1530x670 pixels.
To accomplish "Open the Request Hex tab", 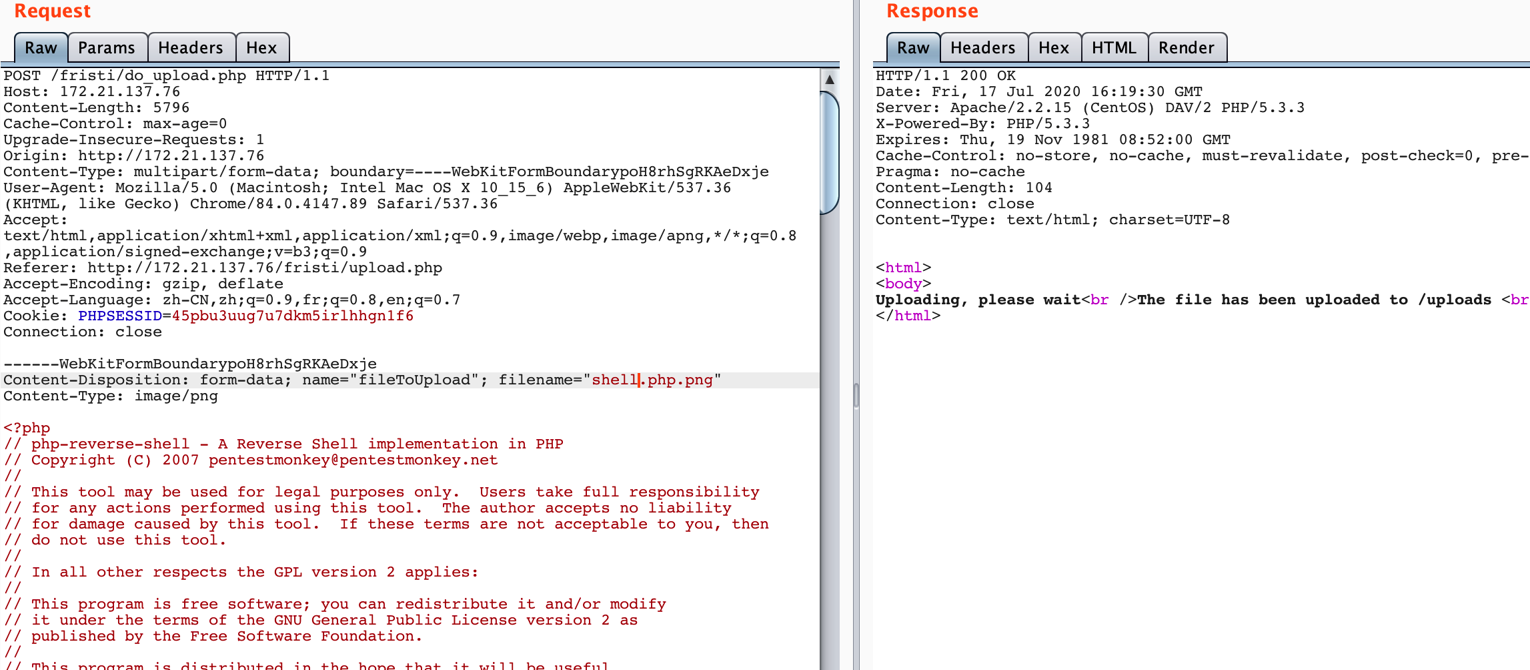I will point(261,48).
